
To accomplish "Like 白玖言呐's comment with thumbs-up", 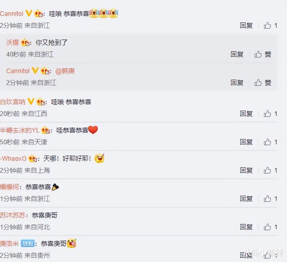I will pyautogui.click(x=267, y=114).
